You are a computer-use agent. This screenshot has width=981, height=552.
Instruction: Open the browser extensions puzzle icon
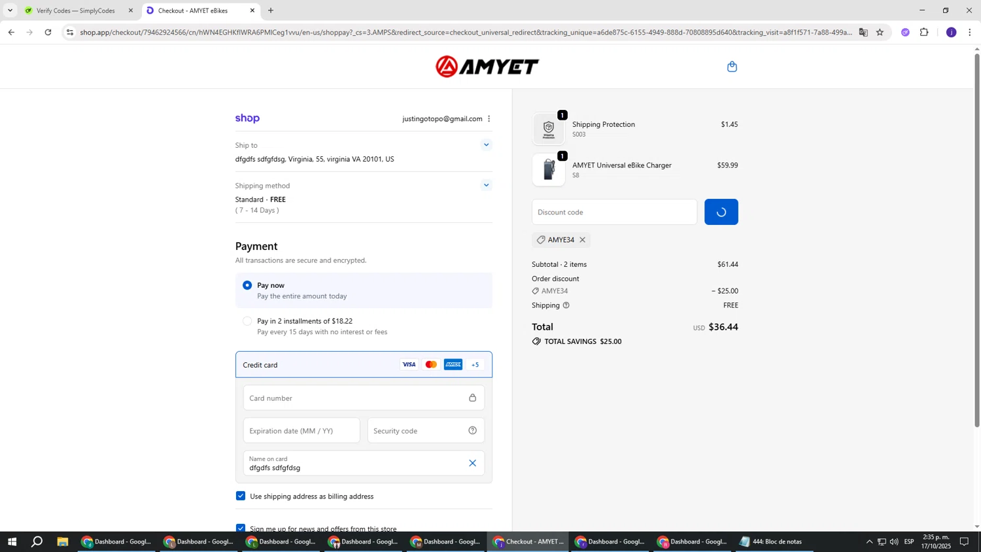(x=924, y=32)
